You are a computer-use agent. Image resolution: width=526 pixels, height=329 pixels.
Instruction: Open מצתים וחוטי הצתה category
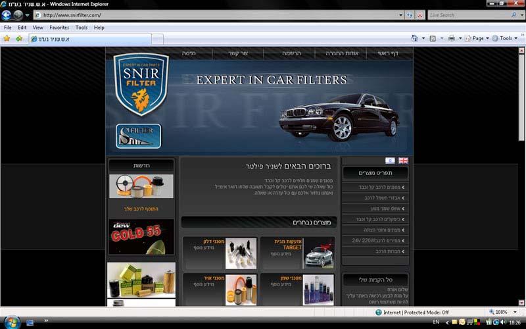(375, 230)
